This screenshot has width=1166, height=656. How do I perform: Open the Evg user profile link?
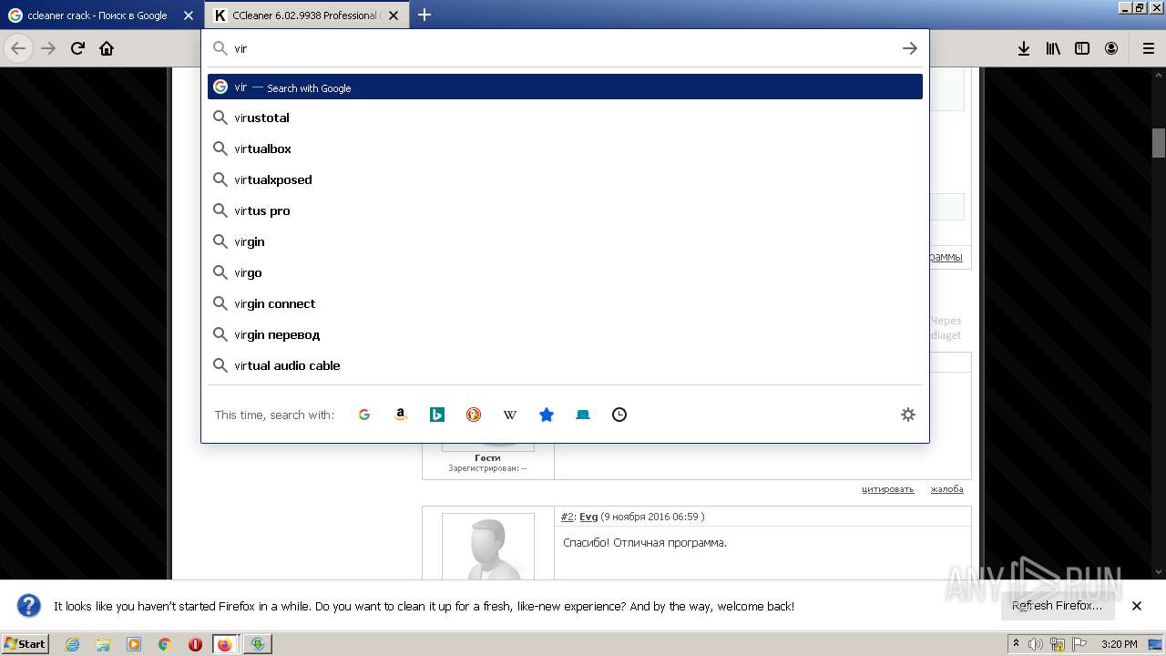point(588,517)
